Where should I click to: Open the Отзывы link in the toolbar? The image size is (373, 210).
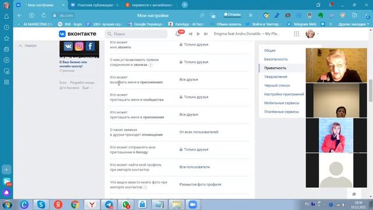232,15
